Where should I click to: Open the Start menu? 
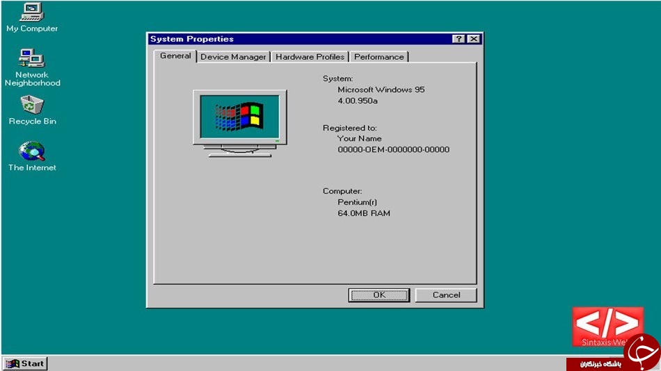[25, 363]
